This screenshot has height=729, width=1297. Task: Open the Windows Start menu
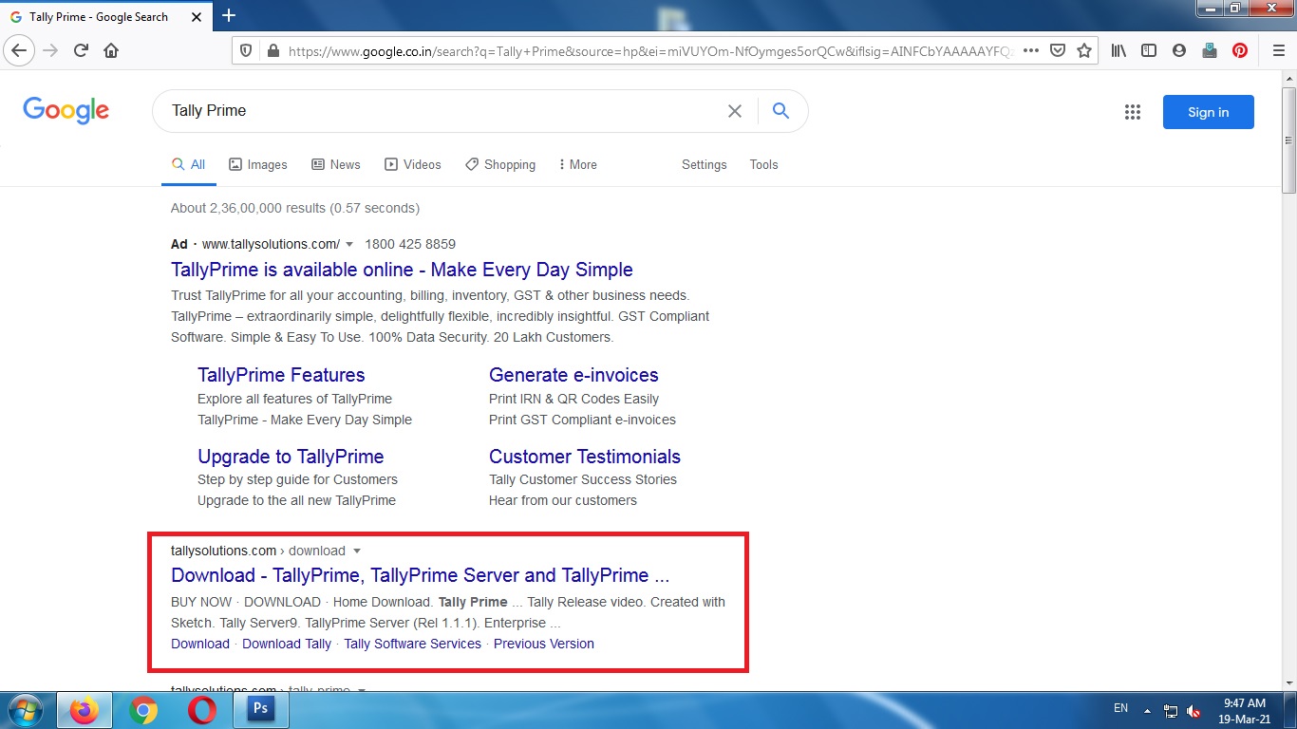pyautogui.click(x=24, y=710)
